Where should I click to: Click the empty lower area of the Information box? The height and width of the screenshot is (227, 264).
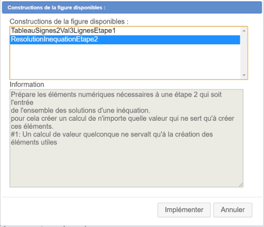point(126,165)
